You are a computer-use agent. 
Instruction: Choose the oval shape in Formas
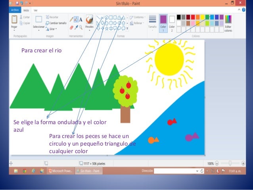click(107, 17)
